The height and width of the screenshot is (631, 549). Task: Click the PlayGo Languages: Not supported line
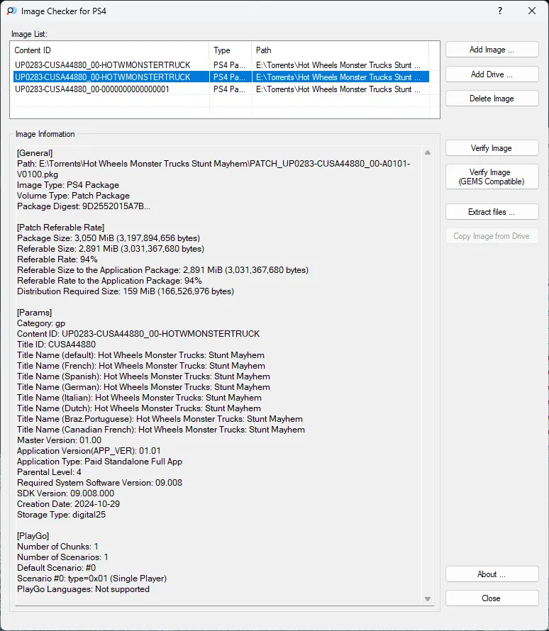(x=83, y=589)
